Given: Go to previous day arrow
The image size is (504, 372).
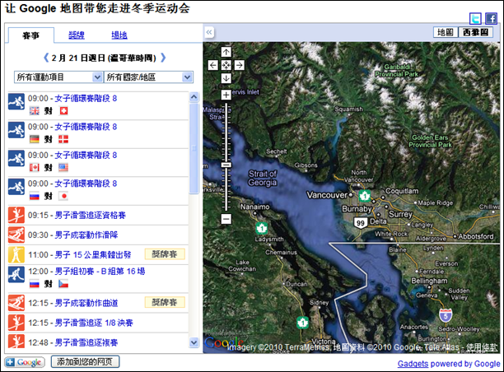Looking at the screenshot, I should pos(46,58).
